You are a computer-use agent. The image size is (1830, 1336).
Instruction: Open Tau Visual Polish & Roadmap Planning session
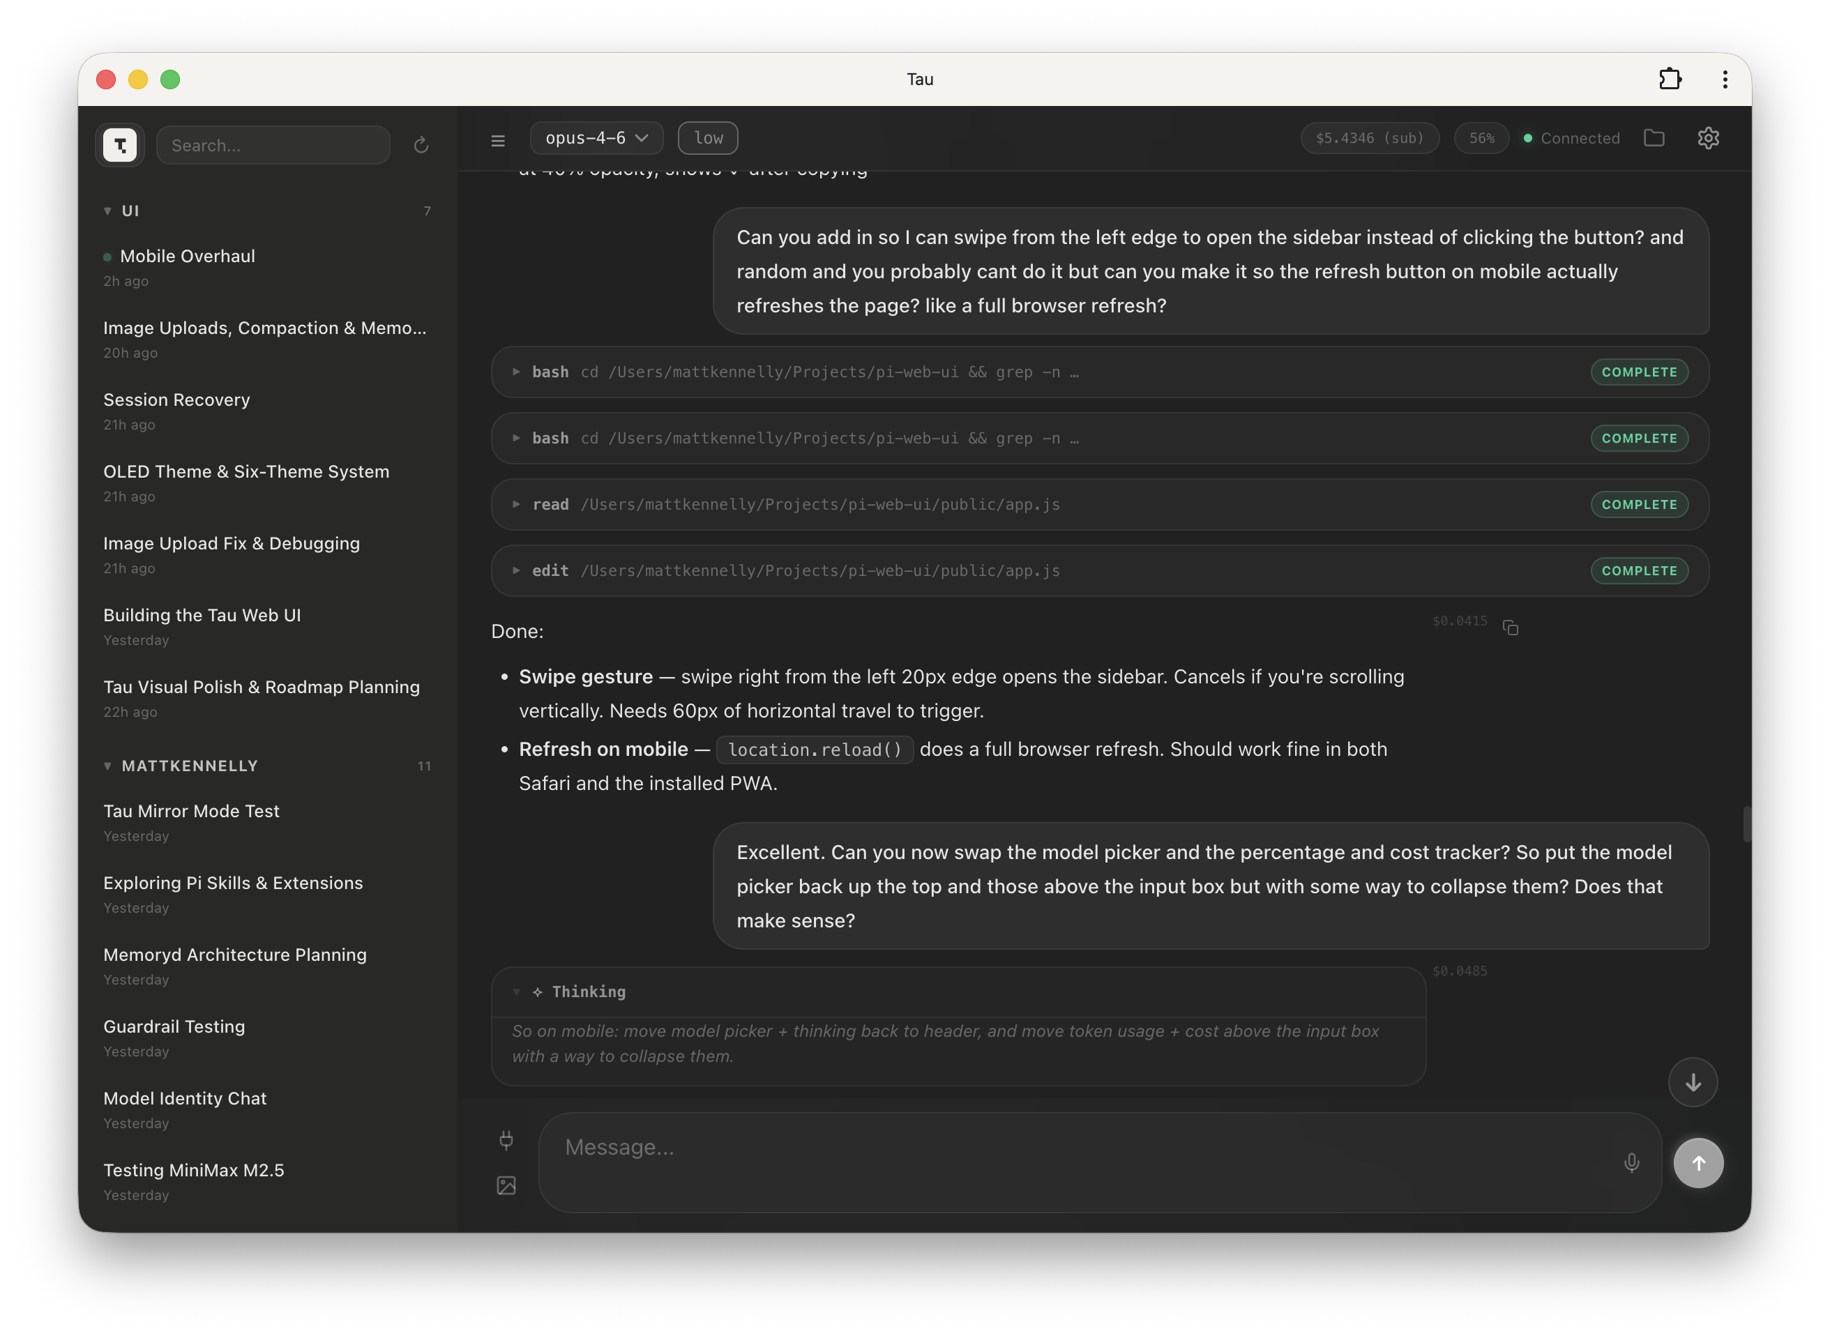267,699
